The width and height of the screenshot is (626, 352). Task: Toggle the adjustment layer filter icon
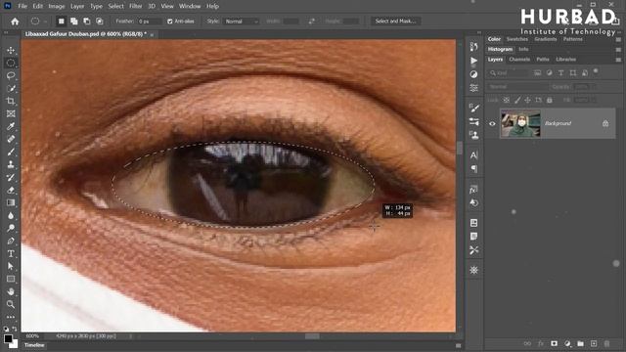point(550,73)
